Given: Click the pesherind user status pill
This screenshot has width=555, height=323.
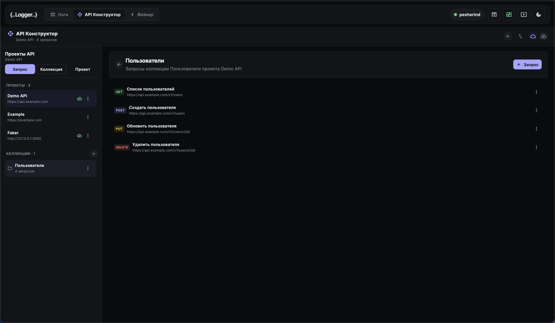Looking at the screenshot, I should click(467, 14).
